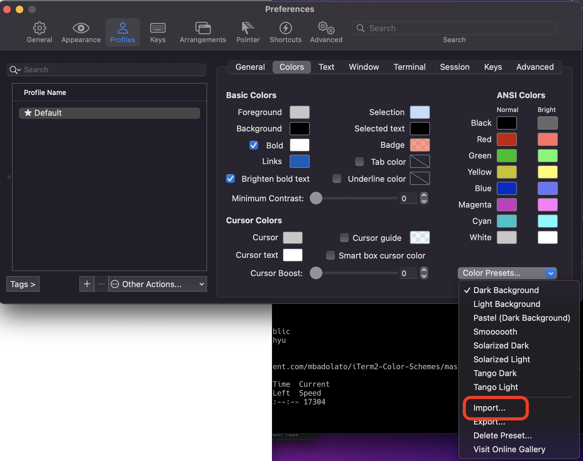The width and height of the screenshot is (583, 461).
Task: Click the profile list search field
Action: pos(107,70)
